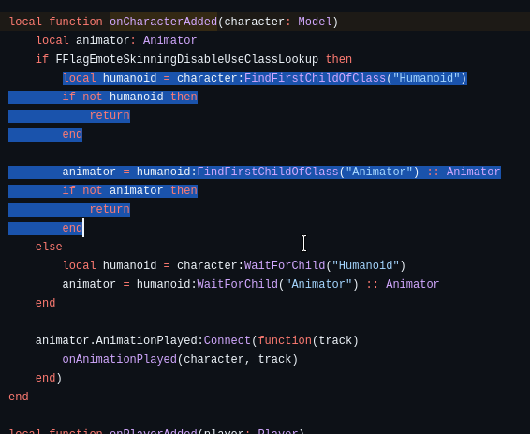Click the "if not humanoid then" line
Image resolution: width=530 pixels, height=434 pixels.
coord(130,97)
